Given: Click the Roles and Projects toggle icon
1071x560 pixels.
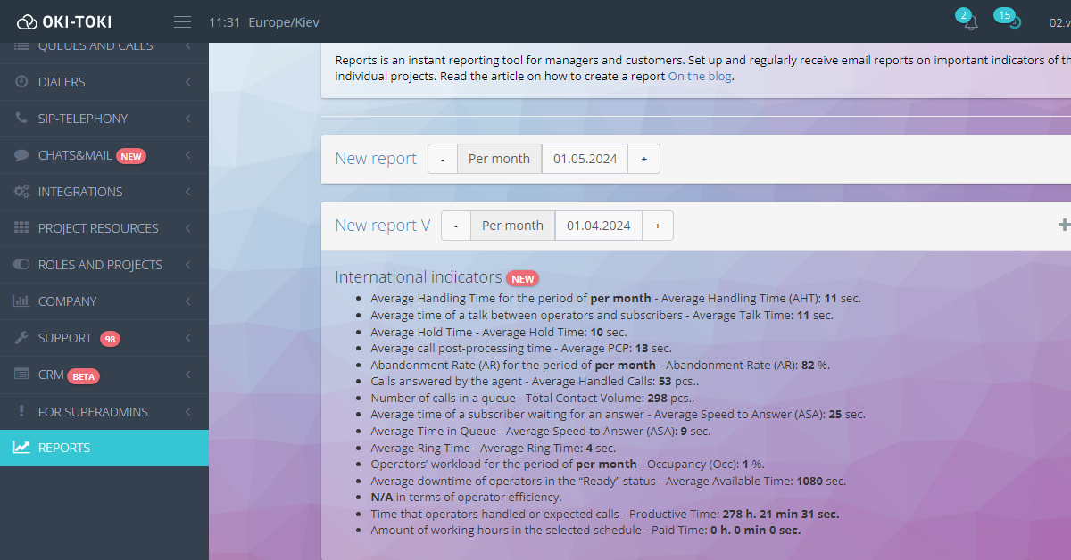Looking at the screenshot, I should (21, 265).
